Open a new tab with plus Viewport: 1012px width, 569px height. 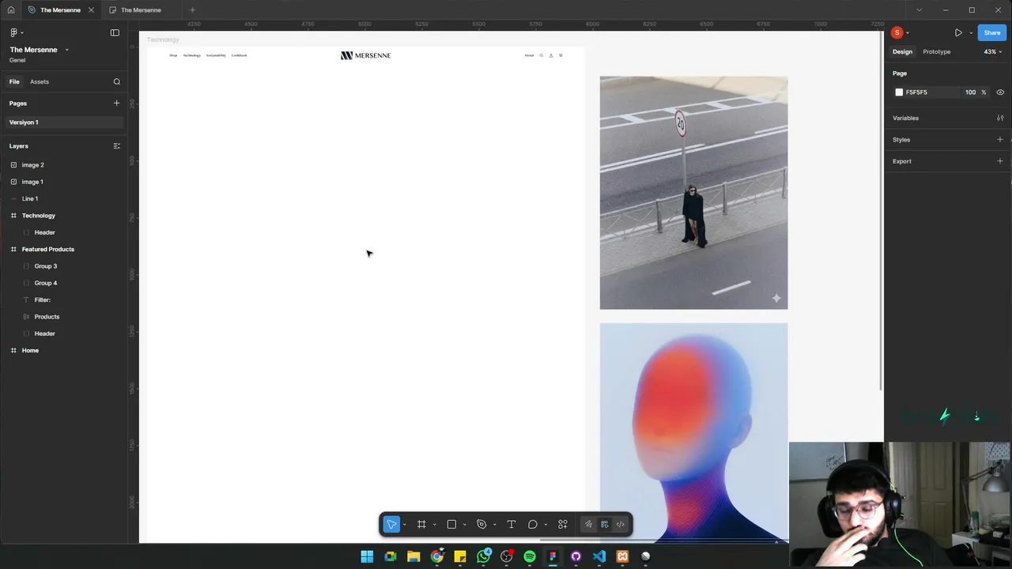[x=192, y=10]
